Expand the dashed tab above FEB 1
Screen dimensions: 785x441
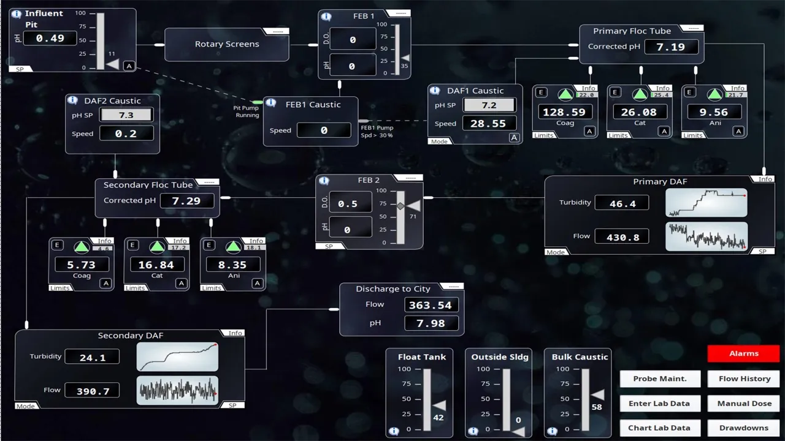tap(399, 13)
